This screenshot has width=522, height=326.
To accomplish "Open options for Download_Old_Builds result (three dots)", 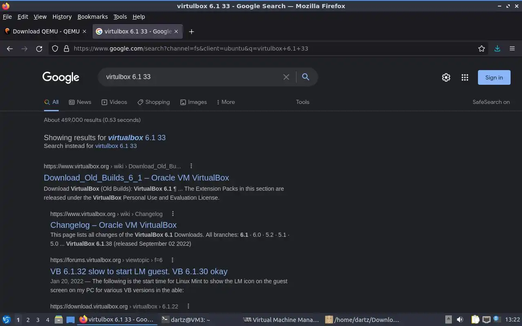I will [191, 166].
